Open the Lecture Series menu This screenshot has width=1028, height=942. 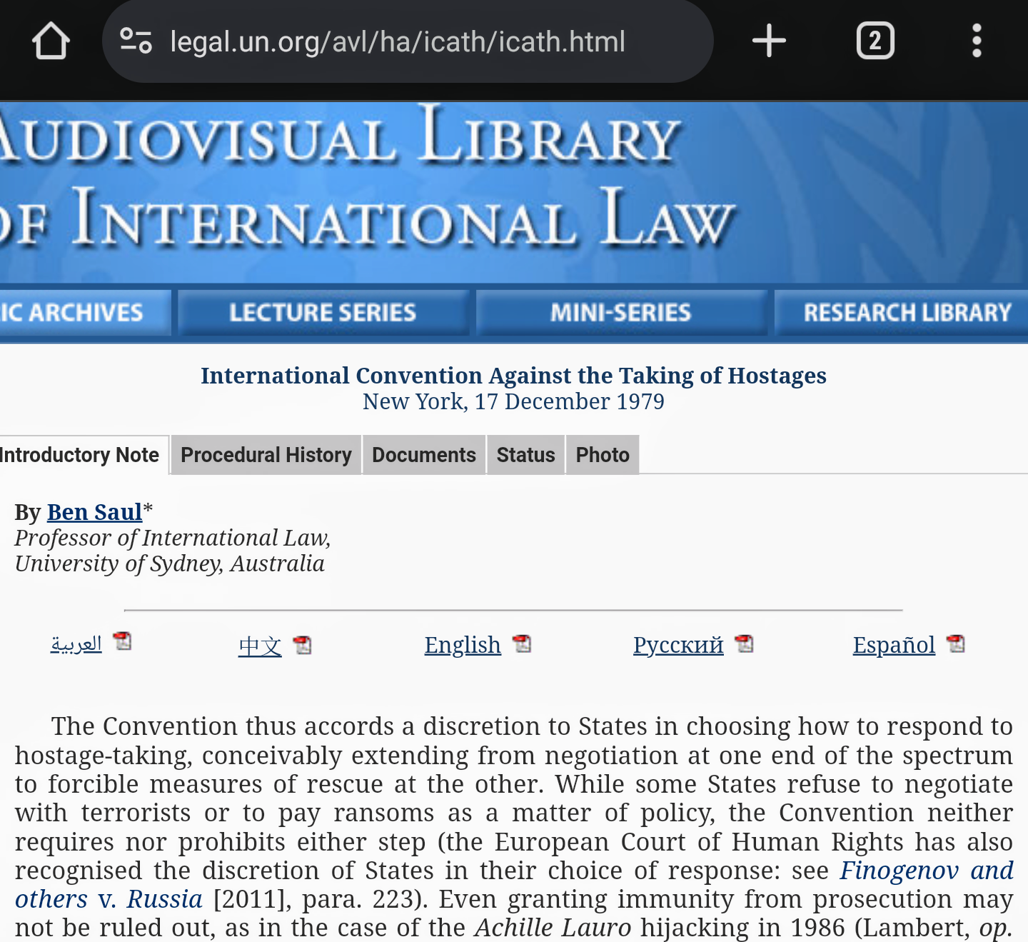click(323, 313)
